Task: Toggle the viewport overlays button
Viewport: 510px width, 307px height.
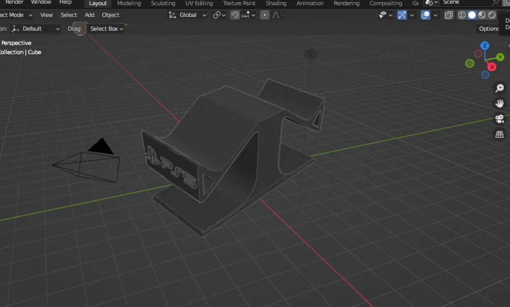Action: pos(425,15)
